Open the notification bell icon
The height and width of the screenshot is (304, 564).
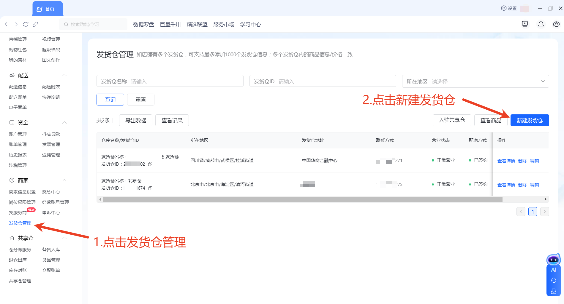click(541, 24)
